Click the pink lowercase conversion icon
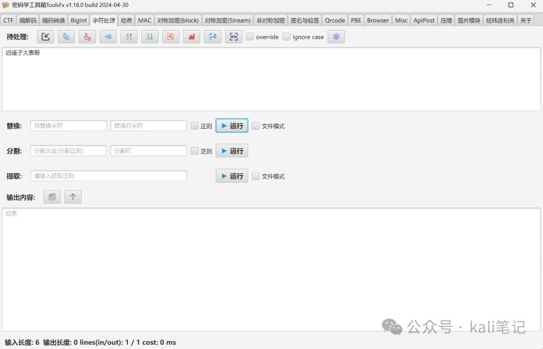The height and width of the screenshot is (349, 543). [x=87, y=37]
